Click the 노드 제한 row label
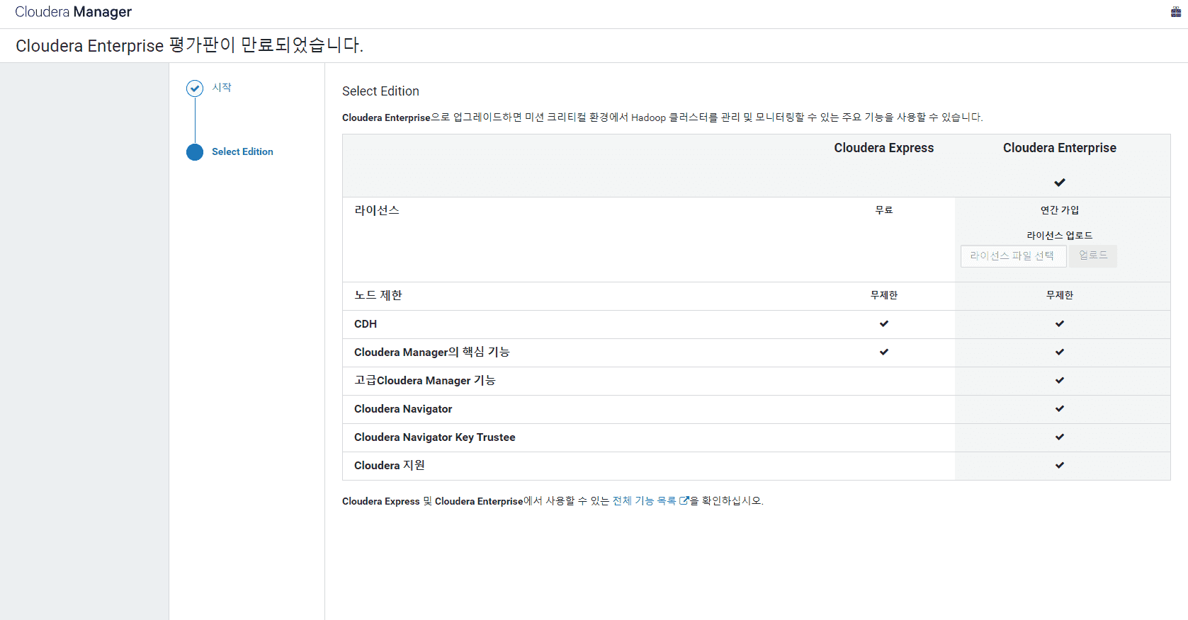1188x620 pixels. point(378,295)
